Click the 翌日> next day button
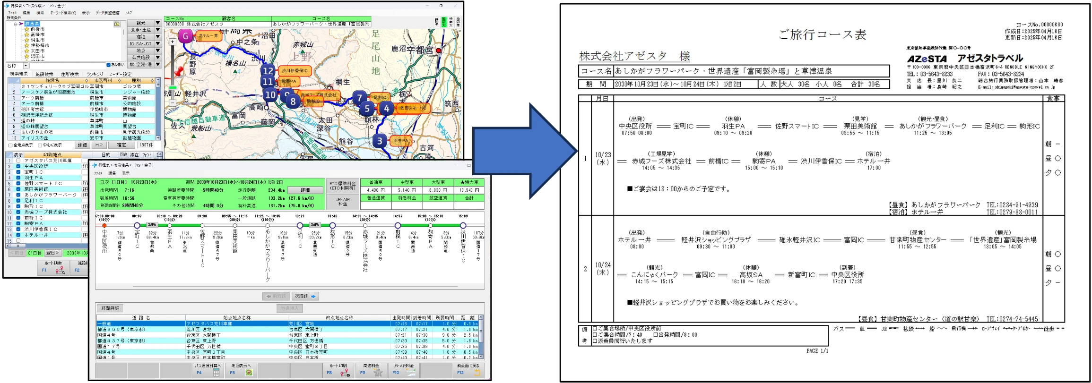Image resolution: width=1092 pixels, height=383 pixels. tap(52, 253)
